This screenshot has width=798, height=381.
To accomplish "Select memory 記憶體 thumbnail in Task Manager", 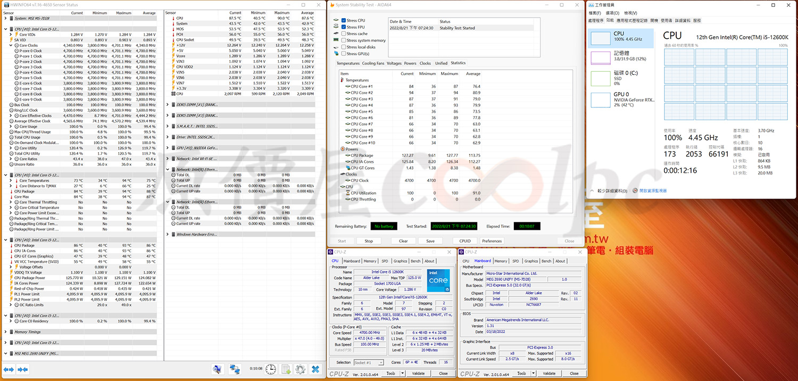I will [601, 57].
